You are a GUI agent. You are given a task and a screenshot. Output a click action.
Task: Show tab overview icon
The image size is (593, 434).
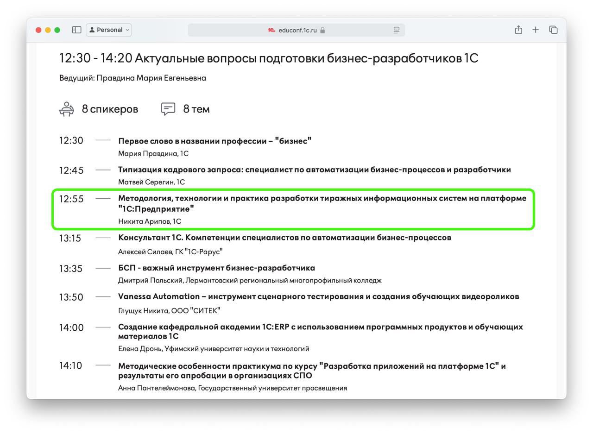pos(553,30)
